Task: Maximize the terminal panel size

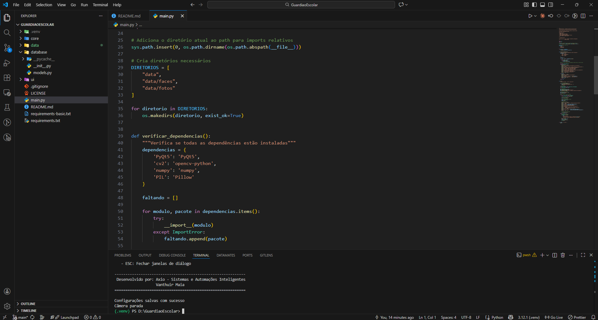Action: (583, 255)
